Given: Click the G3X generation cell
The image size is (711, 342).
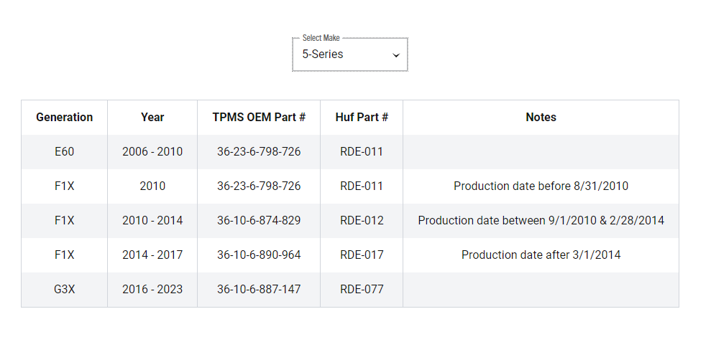Looking at the screenshot, I should (x=65, y=289).
